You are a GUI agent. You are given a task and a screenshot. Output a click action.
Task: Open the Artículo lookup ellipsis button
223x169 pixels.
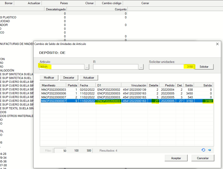(87, 67)
